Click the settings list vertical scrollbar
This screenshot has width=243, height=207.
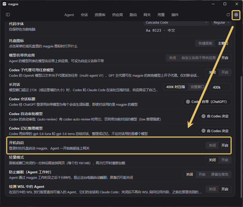241,137
